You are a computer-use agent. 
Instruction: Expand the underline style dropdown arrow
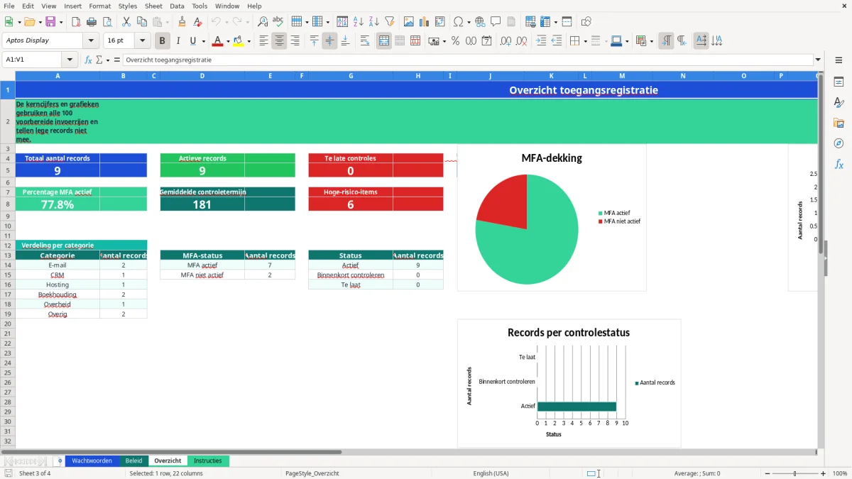point(203,41)
